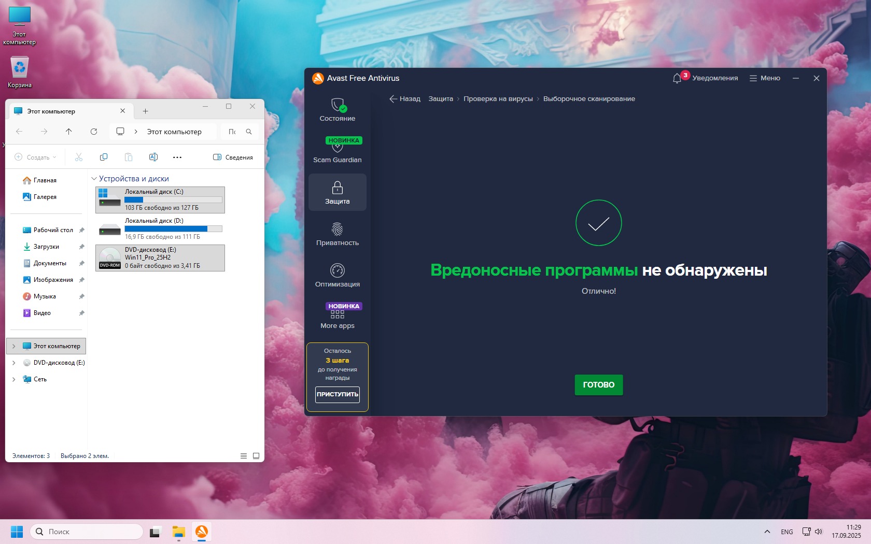Screen dimensions: 871x544
Task: Open Task View on the taskbar
Action: tap(155, 532)
